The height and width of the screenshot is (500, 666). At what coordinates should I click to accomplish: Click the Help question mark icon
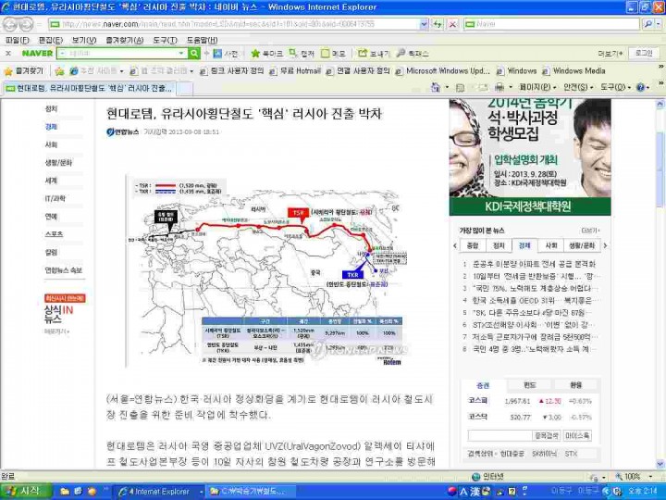coord(640,87)
